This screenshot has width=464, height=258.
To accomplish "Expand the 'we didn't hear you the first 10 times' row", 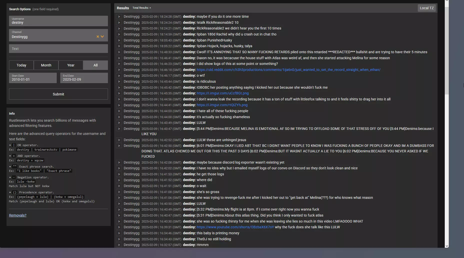I will point(119,28).
